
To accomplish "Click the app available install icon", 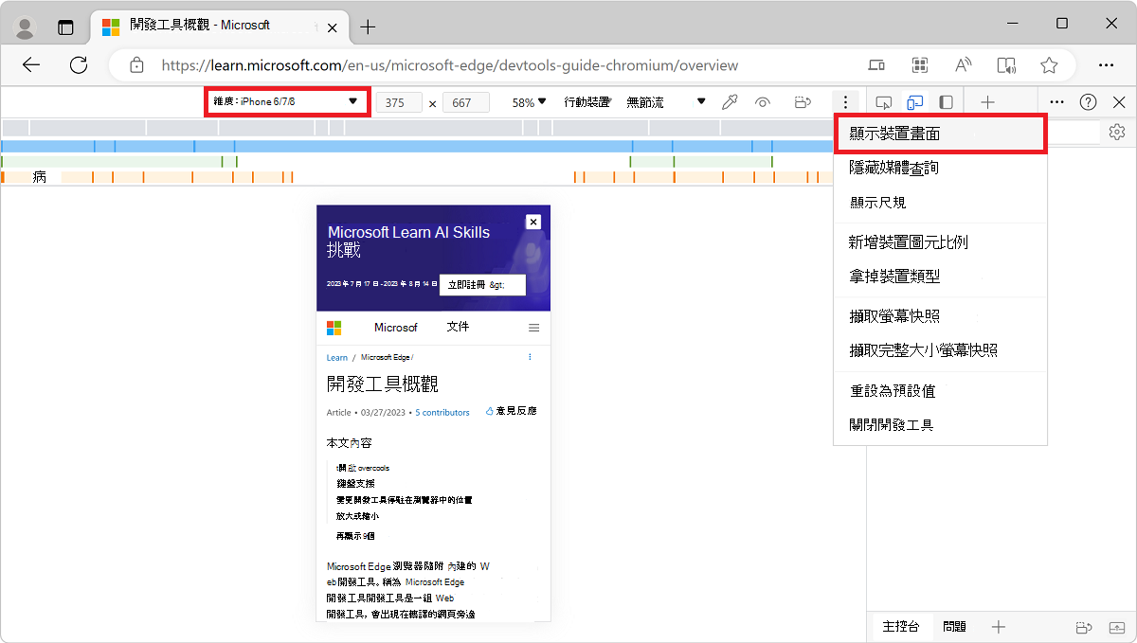I will pyautogui.click(x=876, y=65).
